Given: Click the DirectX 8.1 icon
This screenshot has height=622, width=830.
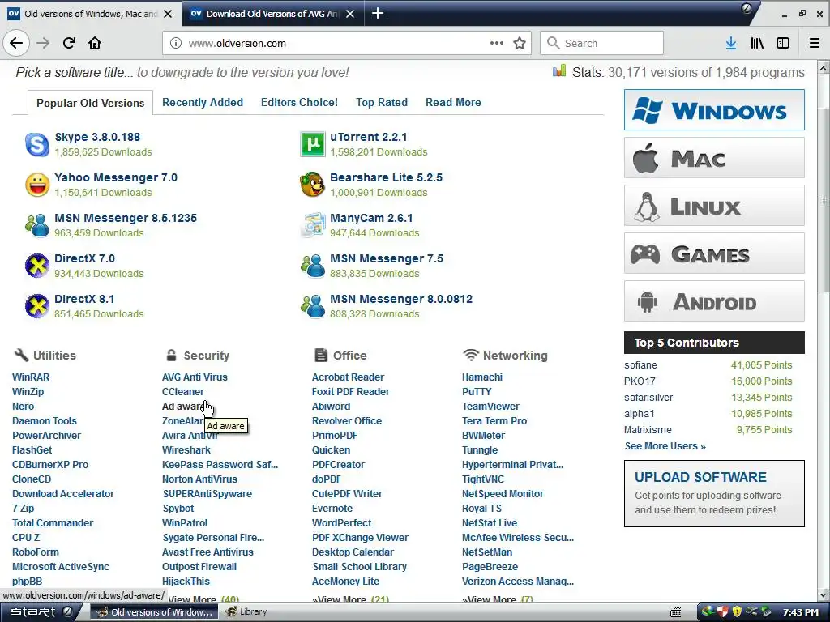Looking at the screenshot, I should (x=37, y=306).
